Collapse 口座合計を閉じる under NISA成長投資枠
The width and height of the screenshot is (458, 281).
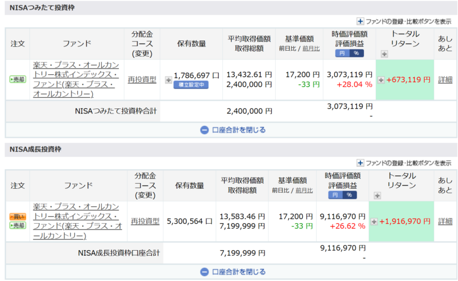coord(233,271)
